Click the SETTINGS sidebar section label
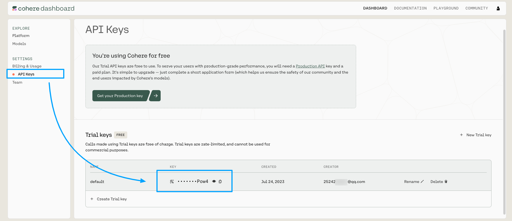This screenshot has width=512, height=221. pyautogui.click(x=22, y=59)
